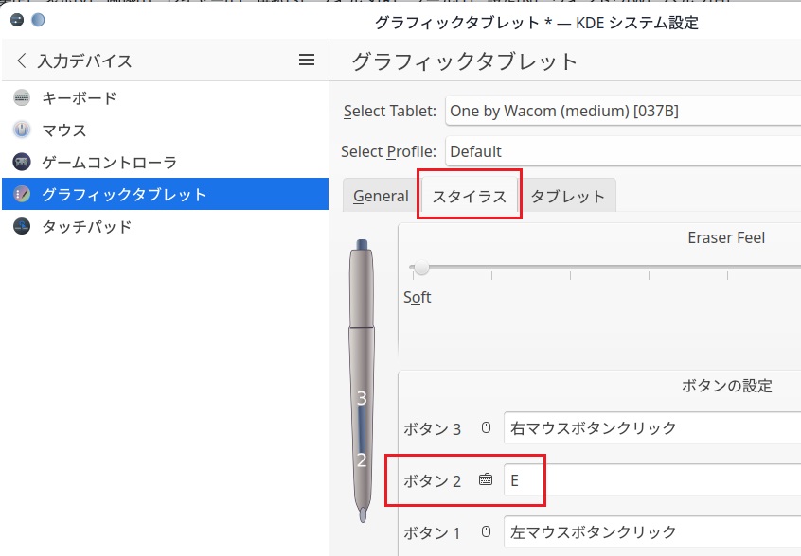Click the mouse icon beside ボタン1

point(487,531)
